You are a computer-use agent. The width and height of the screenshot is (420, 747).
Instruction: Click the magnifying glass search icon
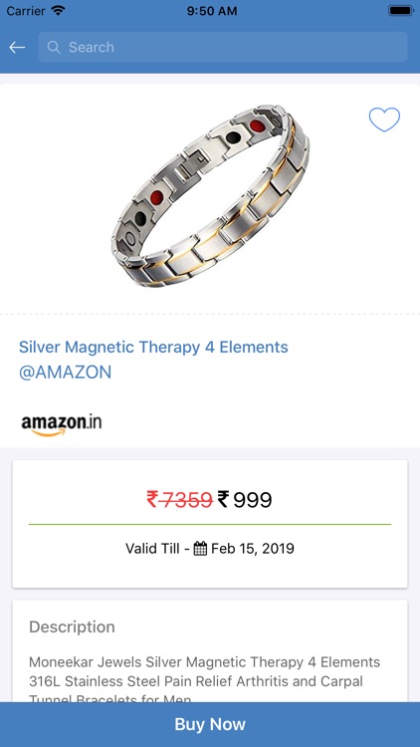point(54,47)
